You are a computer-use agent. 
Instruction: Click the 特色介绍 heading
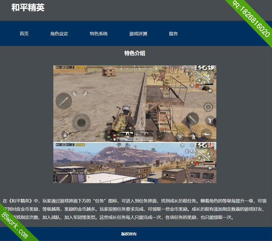134,53
